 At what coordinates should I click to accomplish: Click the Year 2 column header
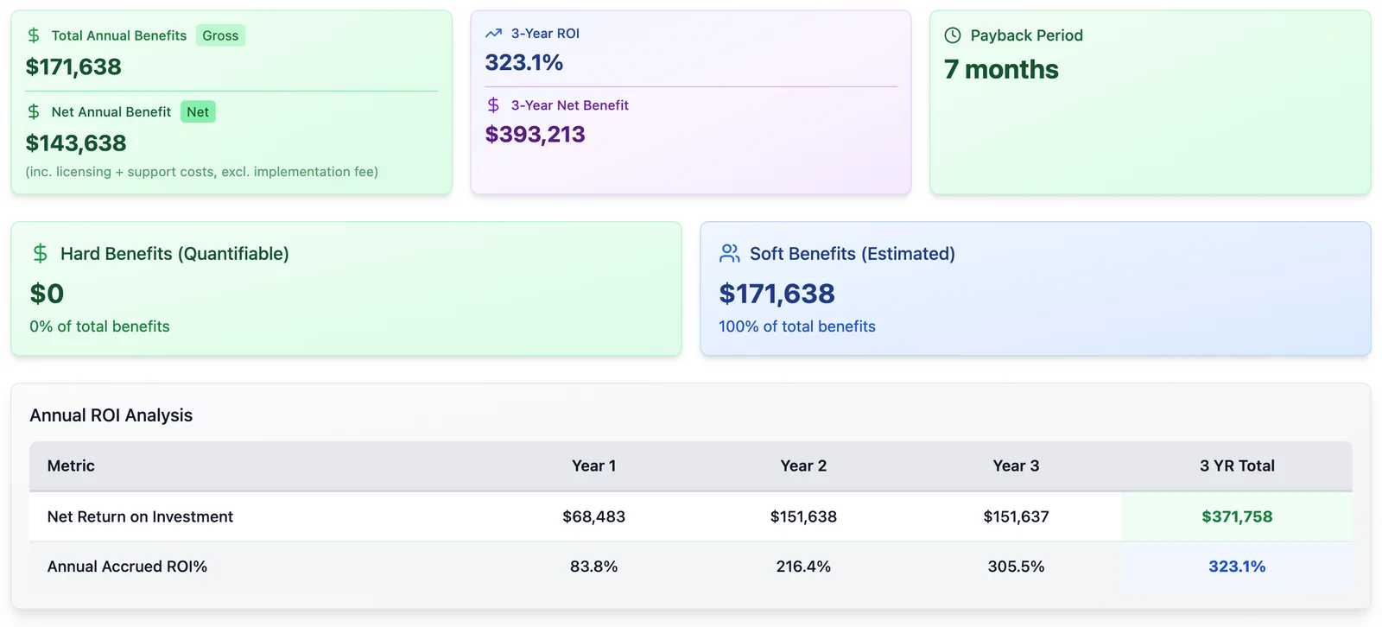pyautogui.click(x=803, y=465)
